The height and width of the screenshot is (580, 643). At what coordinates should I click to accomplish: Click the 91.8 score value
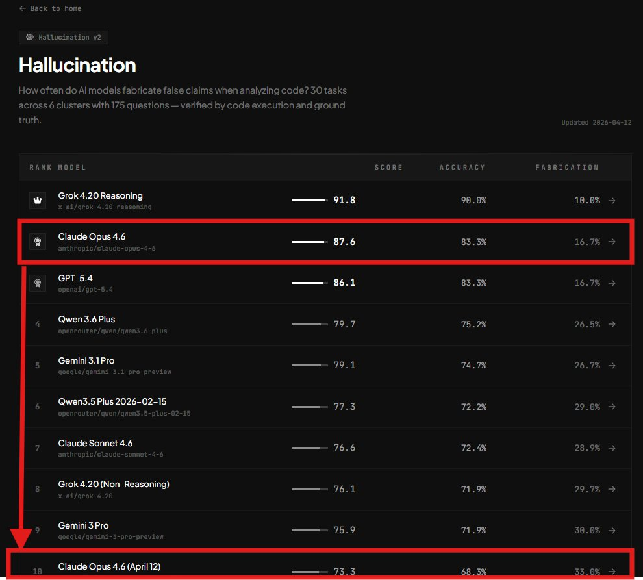point(344,201)
